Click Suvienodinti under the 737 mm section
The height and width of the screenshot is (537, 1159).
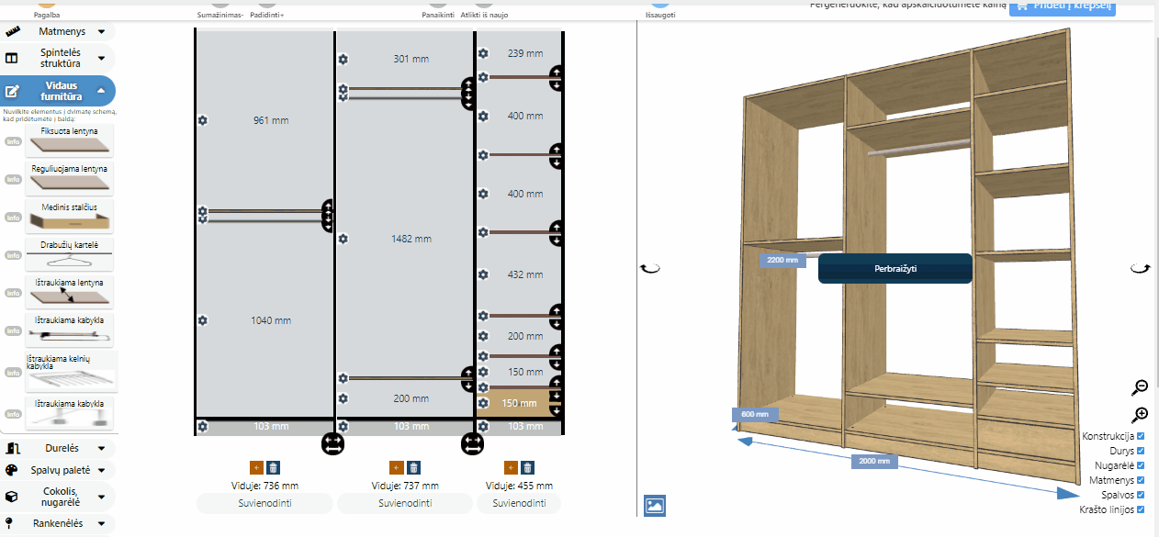coord(405,503)
